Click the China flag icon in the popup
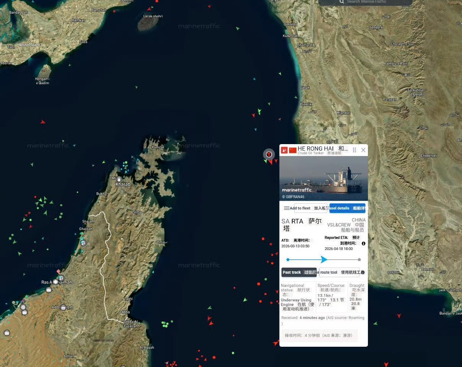 coord(293,150)
